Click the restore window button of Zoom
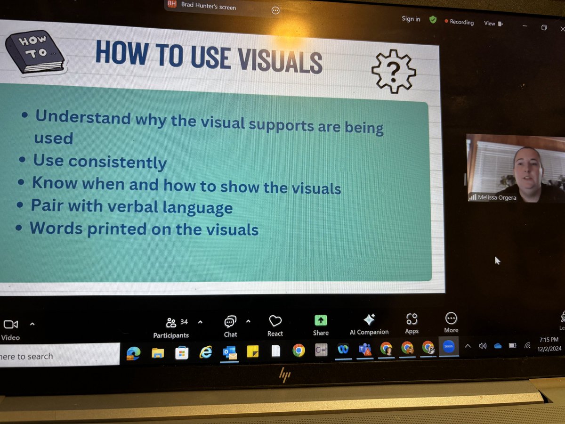Image resolution: width=565 pixels, height=424 pixels. (x=544, y=28)
